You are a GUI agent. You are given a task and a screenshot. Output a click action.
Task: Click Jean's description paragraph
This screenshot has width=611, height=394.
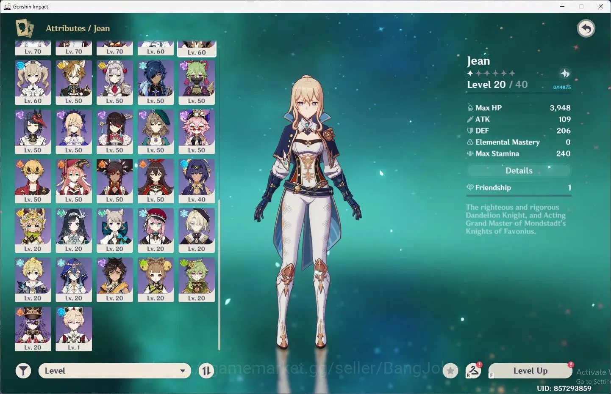516,219
